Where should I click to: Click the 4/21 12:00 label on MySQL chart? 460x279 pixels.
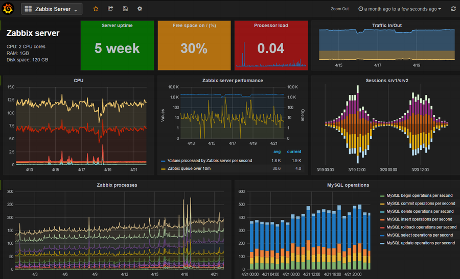[x=312, y=274]
